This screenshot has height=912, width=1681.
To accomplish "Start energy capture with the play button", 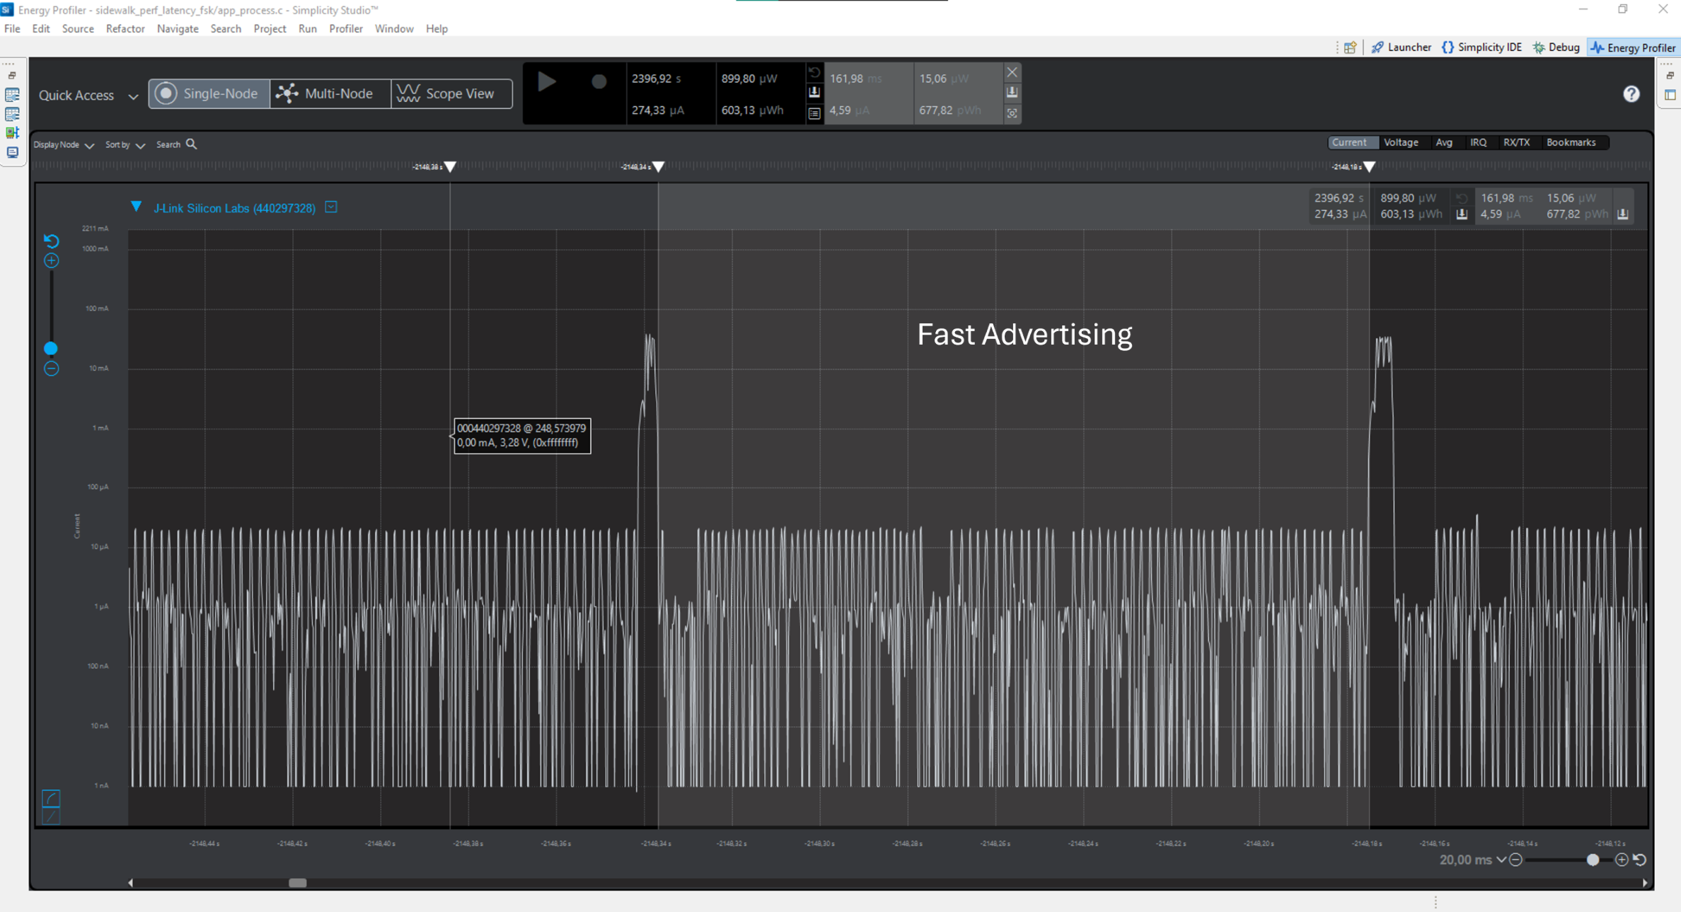I will coord(546,82).
